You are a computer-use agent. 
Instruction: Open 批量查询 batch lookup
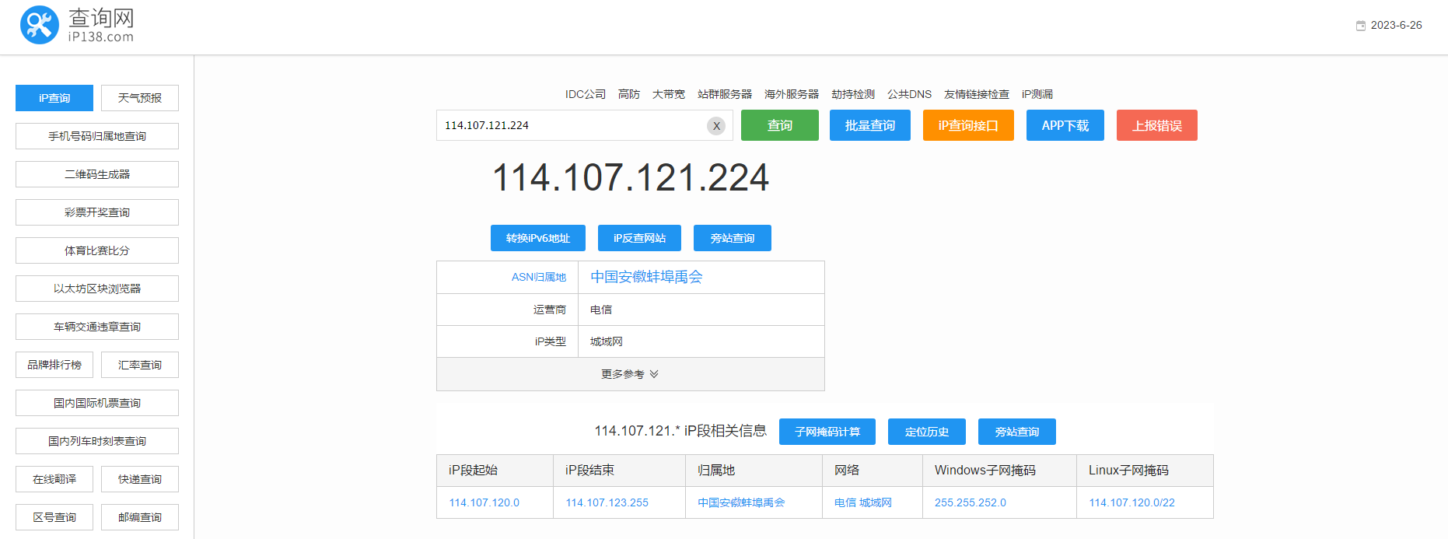tap(869, 125)
